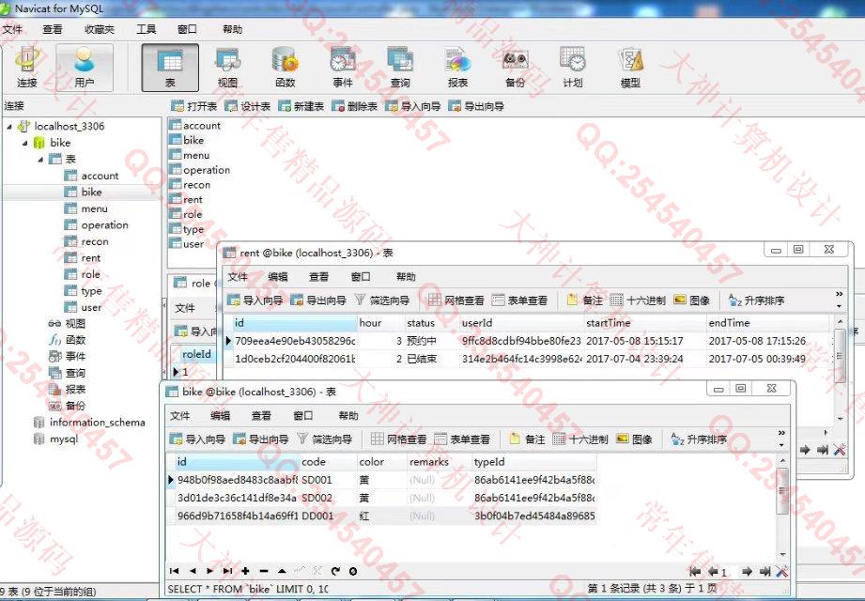Select rent row with status 已结束

[x=527, y=359]
